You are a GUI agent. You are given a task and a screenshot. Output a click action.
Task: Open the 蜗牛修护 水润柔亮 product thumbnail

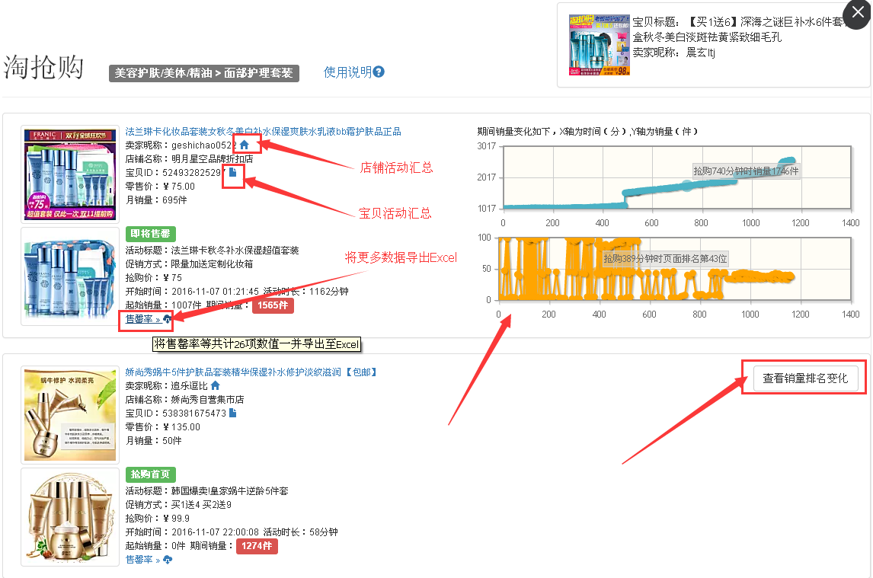(70, 414)
